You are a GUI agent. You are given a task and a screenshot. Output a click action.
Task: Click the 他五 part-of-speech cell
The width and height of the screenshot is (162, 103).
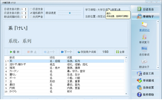(x=52, y=64)
